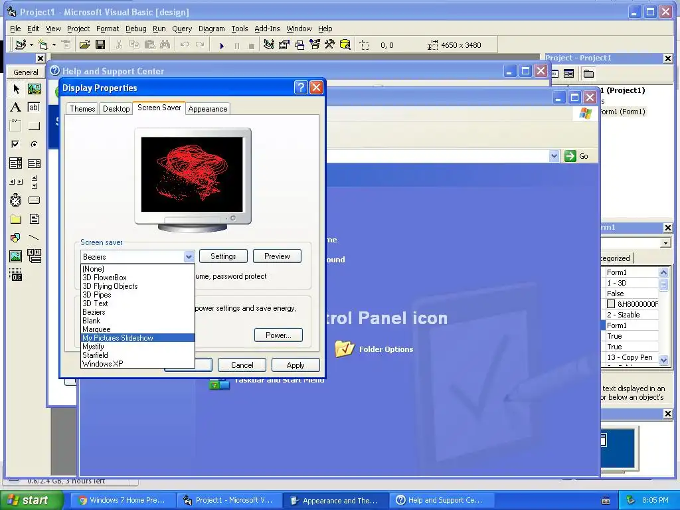Choose My Pictures Slideshow from list

pos(137,338)
